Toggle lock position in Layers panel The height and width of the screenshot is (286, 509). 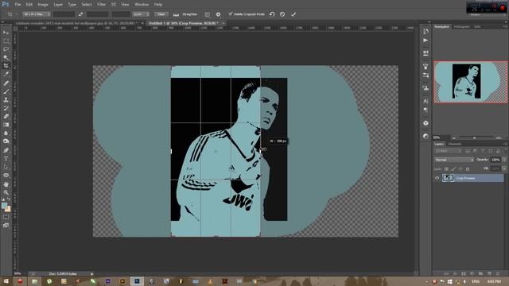[460, 168]
